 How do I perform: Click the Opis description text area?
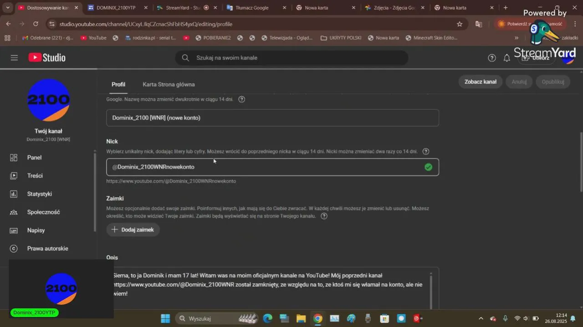pyautogui.click(x=272, y=288)
